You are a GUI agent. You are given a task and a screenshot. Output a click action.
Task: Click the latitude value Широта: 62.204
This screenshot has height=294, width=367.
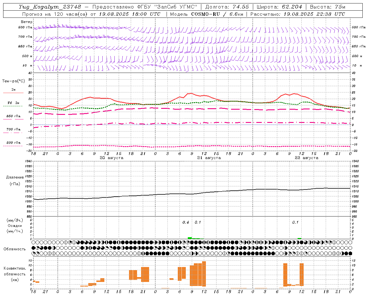pos(279,7)
